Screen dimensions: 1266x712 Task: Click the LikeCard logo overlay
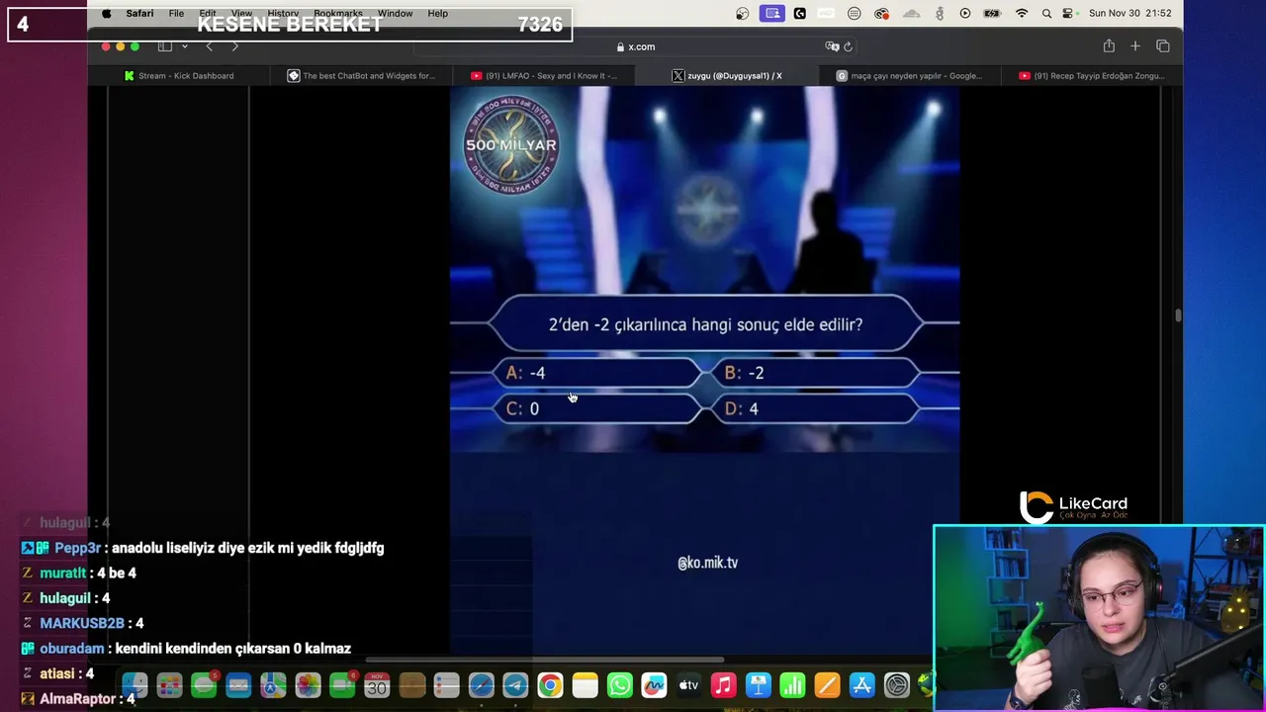pyautogui.click(x=1074, y=506)
